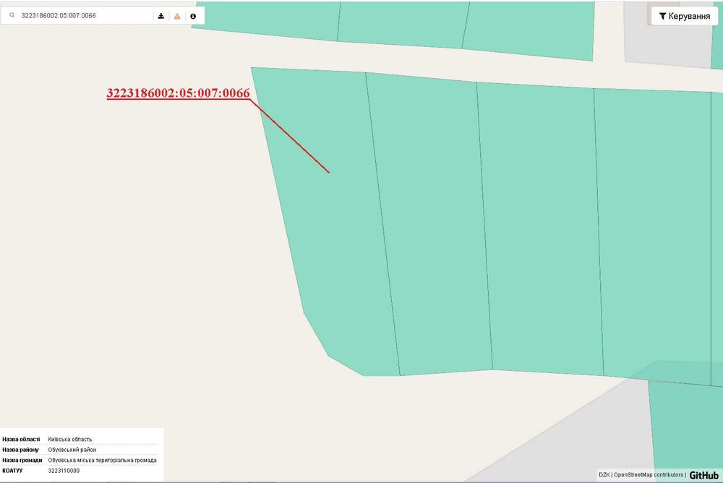
Task: Click the magnifier search icon
Action: pyautogui.click(x=12, y=15)
